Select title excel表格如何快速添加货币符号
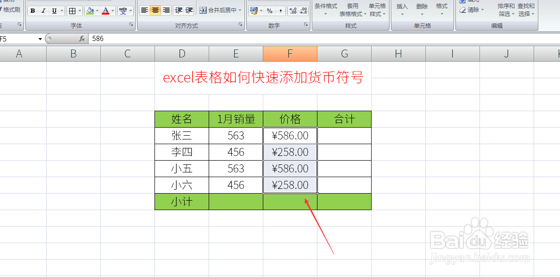Screen dimensions: 560x277 [263, 78]
